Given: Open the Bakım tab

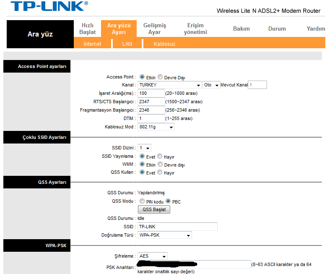Looking at the screenshot, I should [241, 29].
